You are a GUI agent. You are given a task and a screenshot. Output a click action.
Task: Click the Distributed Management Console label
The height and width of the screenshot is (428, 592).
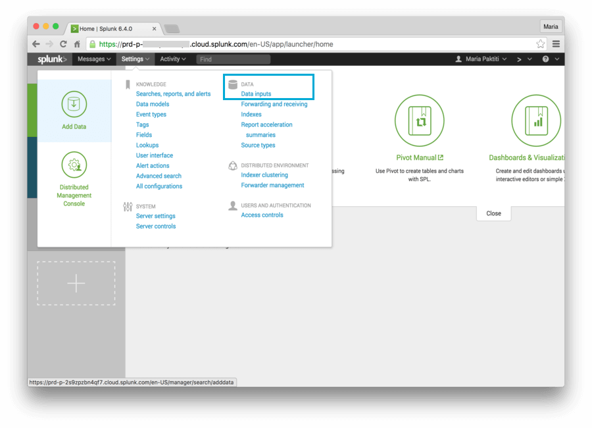click(x=74, y=196)
